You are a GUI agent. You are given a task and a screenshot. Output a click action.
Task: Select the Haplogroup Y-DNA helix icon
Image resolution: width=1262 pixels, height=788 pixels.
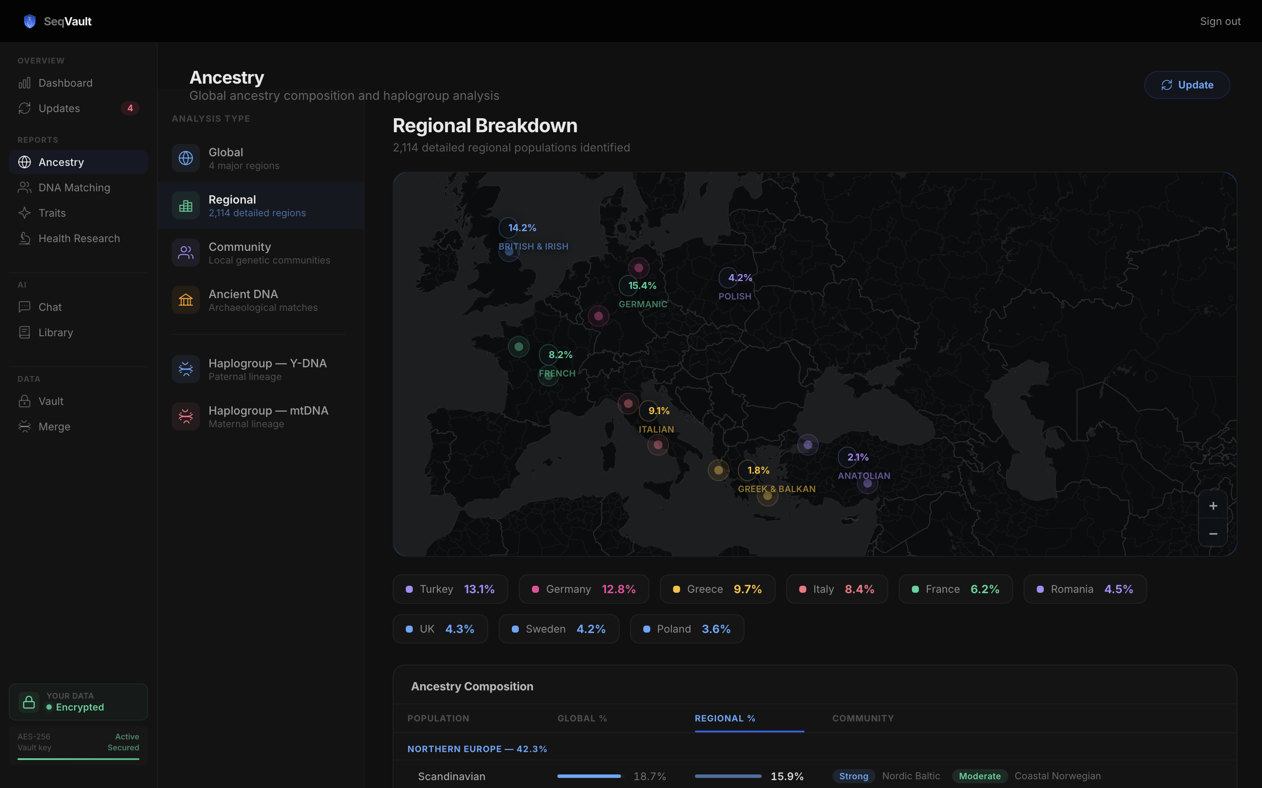[186, 369]
